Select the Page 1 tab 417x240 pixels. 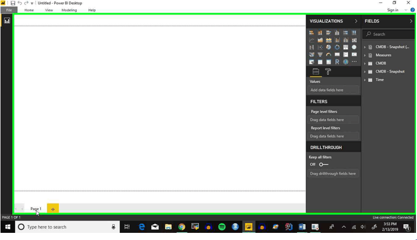(36, 209)
